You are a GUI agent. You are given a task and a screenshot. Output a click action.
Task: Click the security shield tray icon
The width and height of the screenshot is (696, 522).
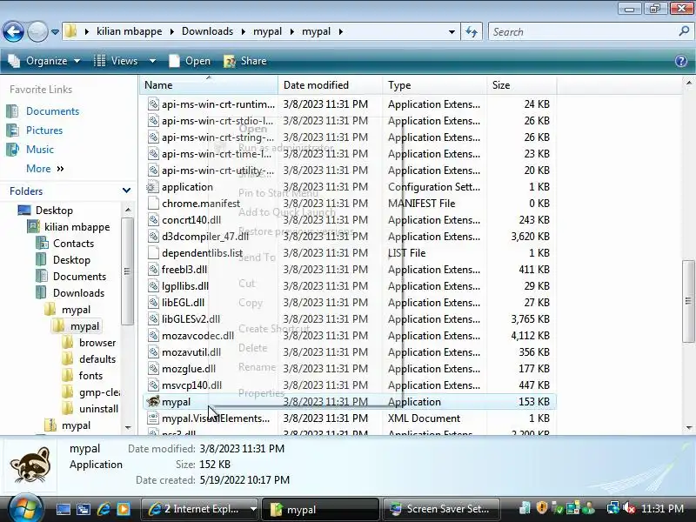click(x=541, y=507)
